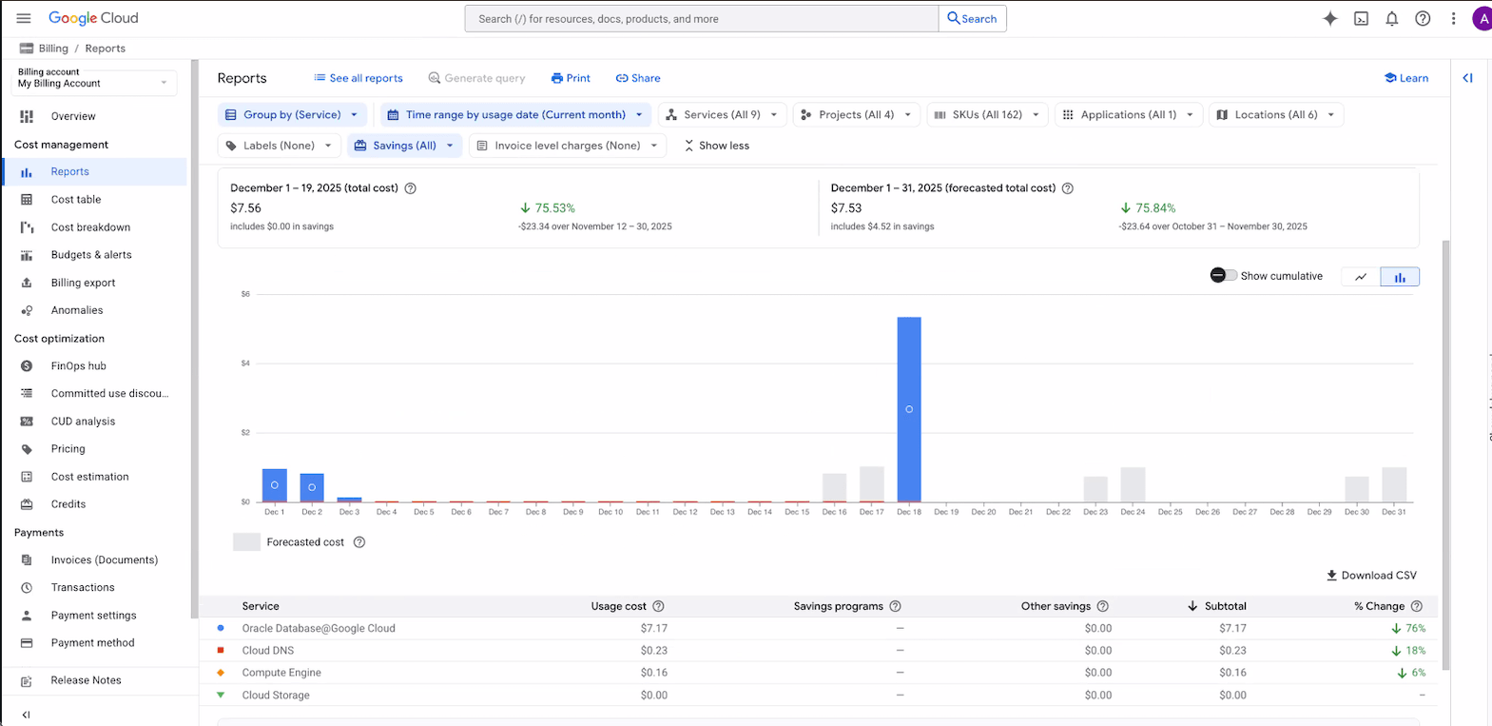This screenshot has height=726, width=1492.
Task: Open Pricing page in sidebar
Action: coord(68,449)
